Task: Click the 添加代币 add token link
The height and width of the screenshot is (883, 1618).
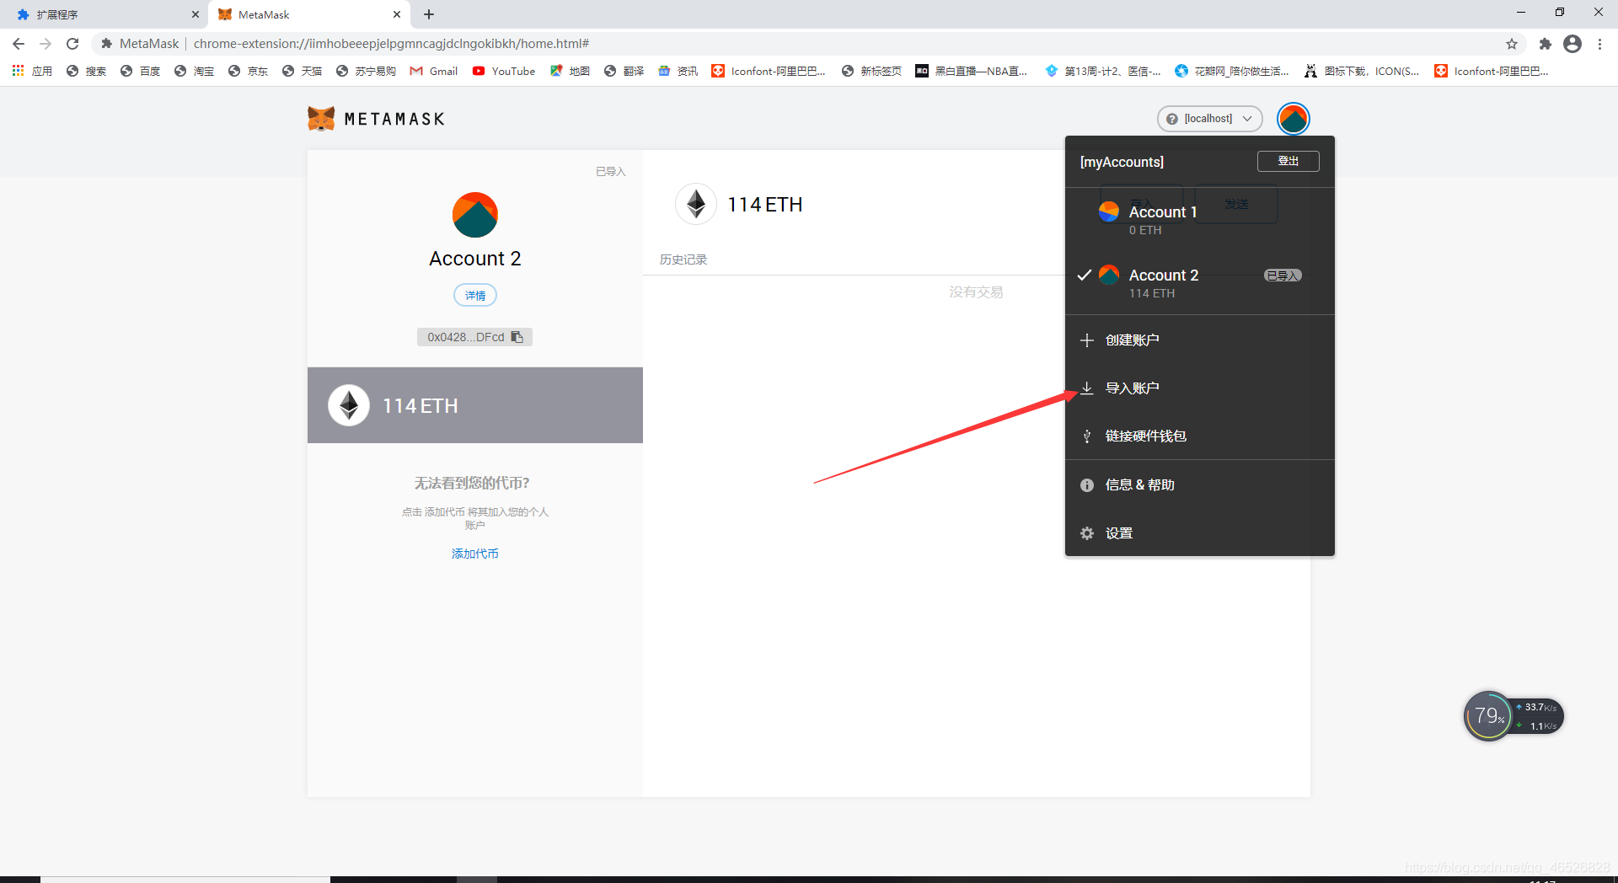Action: coord(475,554)
